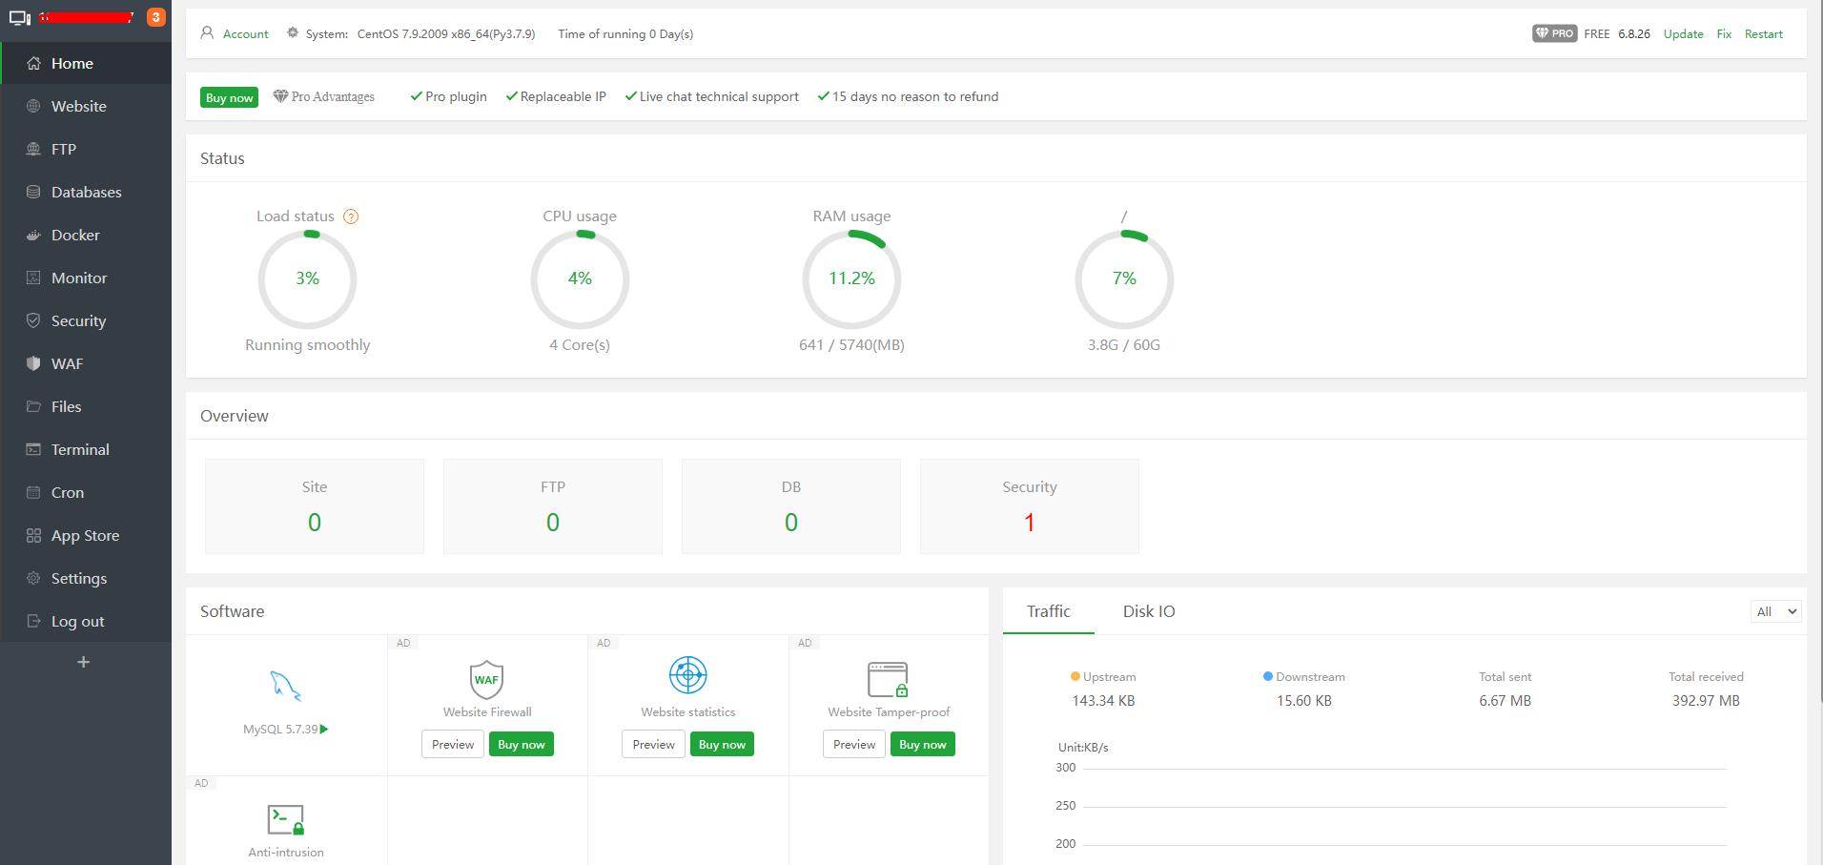Click the notification badge showing 3
The width and height of the screenshot is (1823, 865).
click(x=155, y=16)
